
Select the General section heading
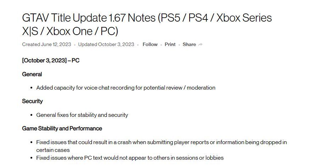pos(32,74)
